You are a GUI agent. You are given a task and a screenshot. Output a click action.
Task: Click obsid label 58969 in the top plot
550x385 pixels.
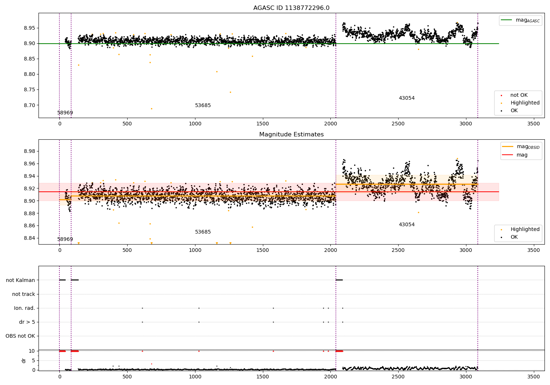pyautogui.click(x=65, y=113)
